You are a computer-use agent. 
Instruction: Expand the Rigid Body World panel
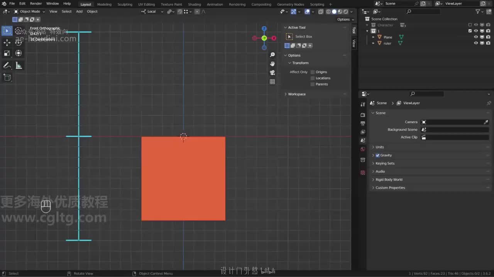[389, 180]
